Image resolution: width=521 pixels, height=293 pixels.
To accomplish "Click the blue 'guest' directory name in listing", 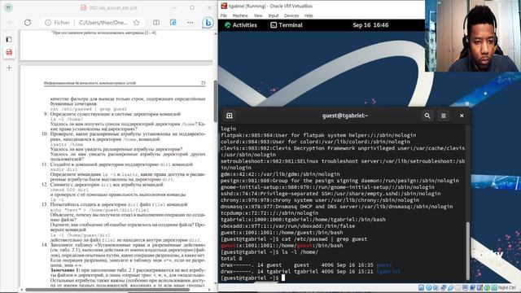I will (x=383, y=265).
